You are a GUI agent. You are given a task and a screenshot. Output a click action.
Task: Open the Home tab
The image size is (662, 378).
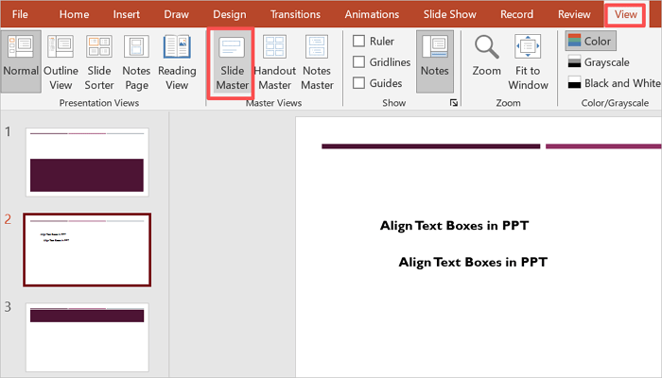tap(74, 14)
